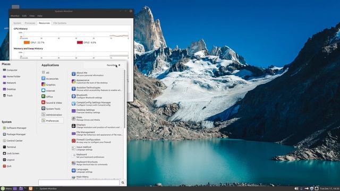
Task: Click System Monitor taskbar button
Action: (x=47, y=189)
